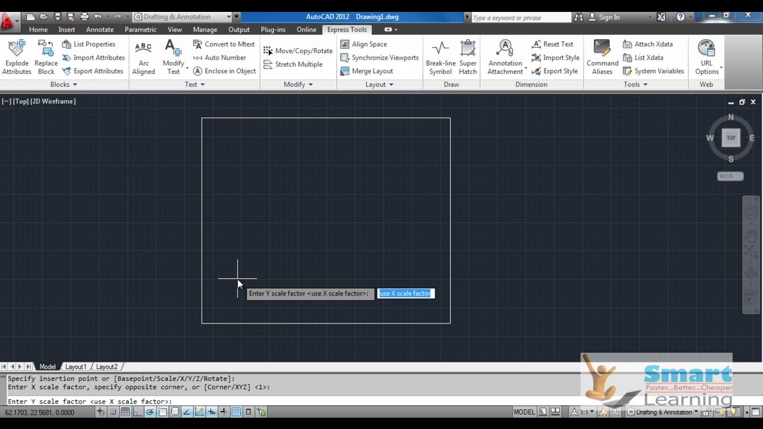This screenshot has width=763, height=429.
Task: Click the TOP face of ViewCube
Action: click(x=731, y=138)
